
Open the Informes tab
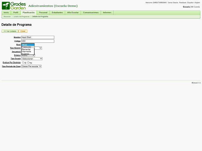[107, 13]
